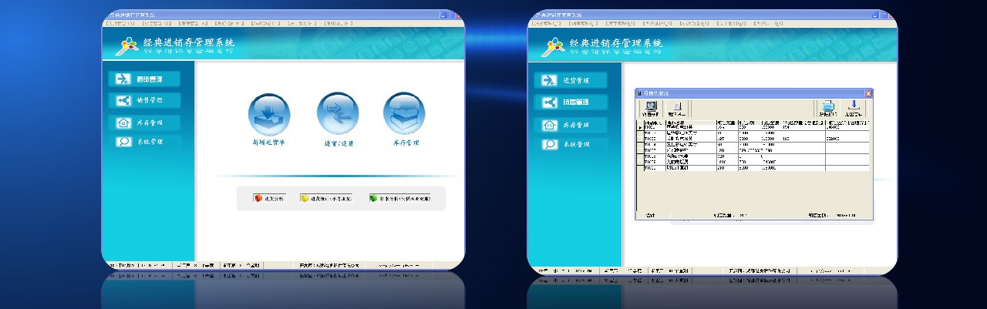Click the round 进货/退货 arrows icon

pos(338,113)
